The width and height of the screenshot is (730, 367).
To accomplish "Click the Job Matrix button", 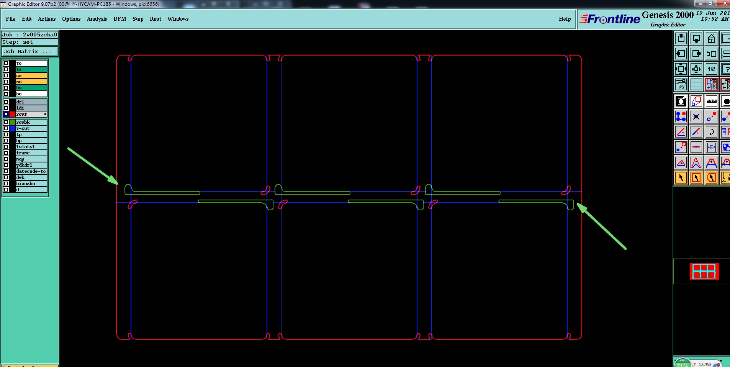I will [30, 52].
